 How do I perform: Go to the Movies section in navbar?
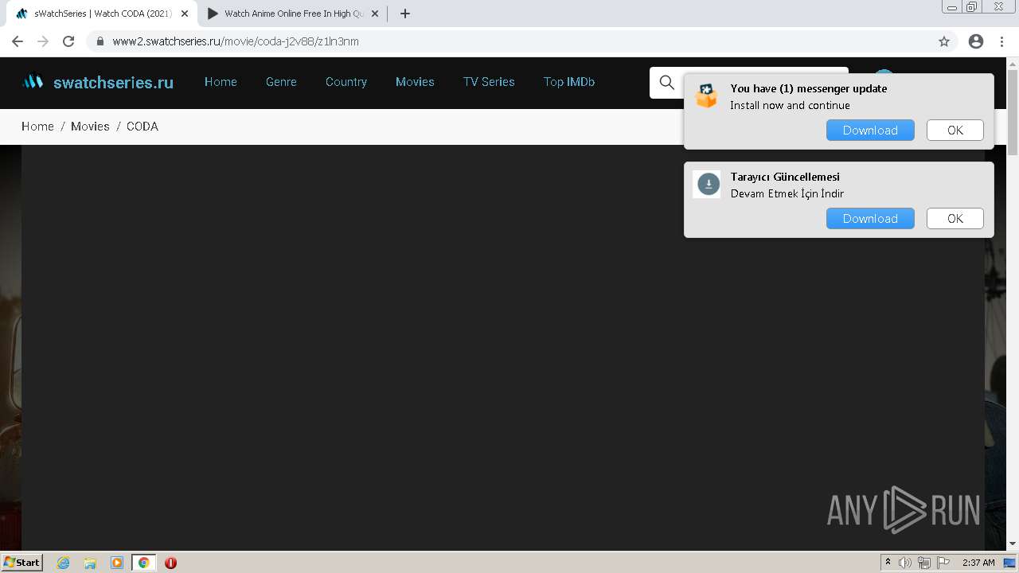tap(415, 82)
